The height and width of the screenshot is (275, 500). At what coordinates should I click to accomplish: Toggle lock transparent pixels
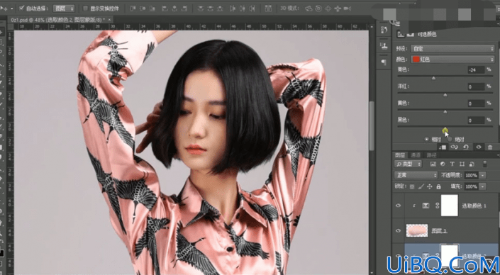click(412, 186)
